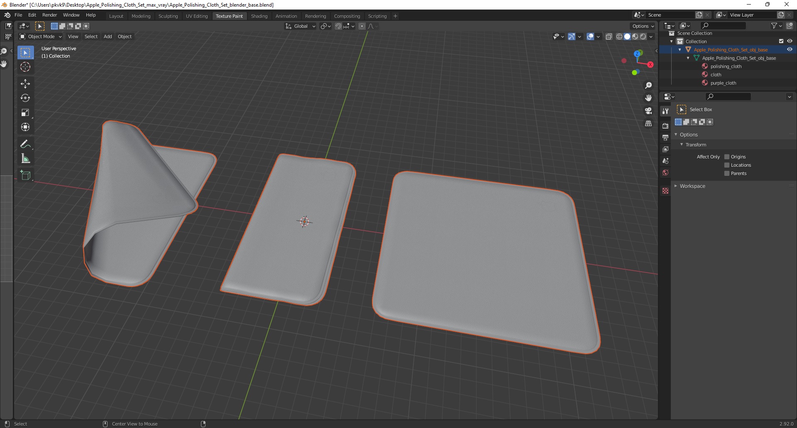The width and height of the screenshot is (797, 428).
Task: Toggle camera view with the camera icon
Action: (x=648, y=111)
